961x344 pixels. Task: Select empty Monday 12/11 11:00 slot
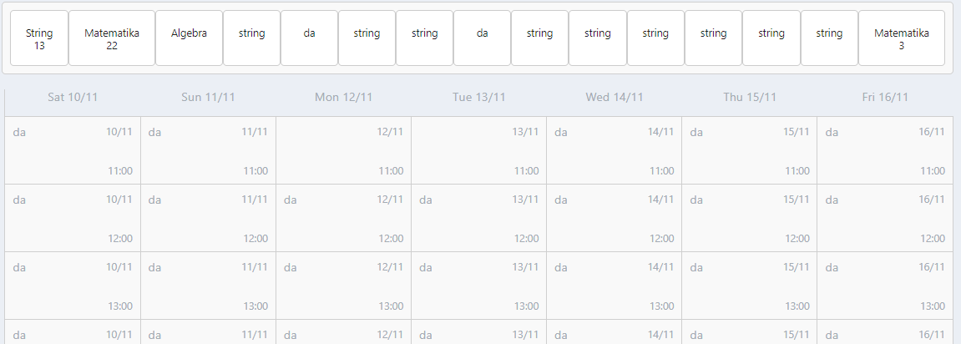[x=343, y=150]
